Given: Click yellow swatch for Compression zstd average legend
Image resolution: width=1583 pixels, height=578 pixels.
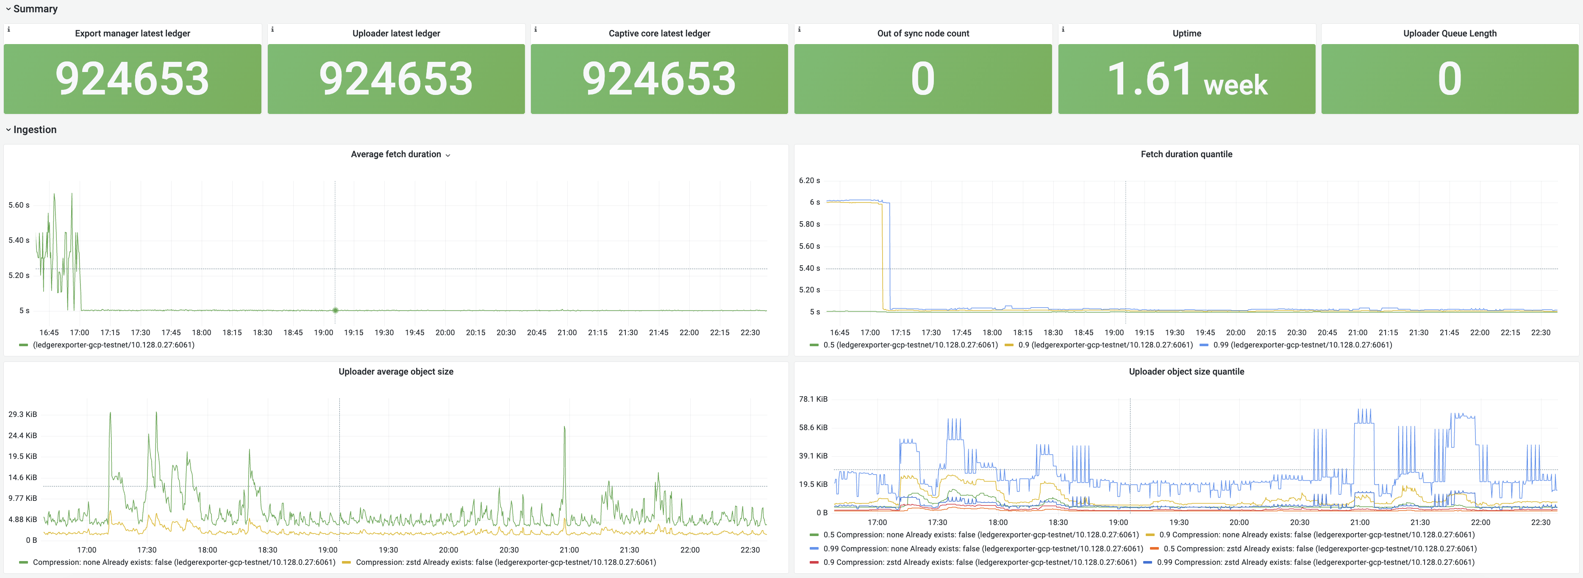Looking at the screenshot, I should click(346, 563).
